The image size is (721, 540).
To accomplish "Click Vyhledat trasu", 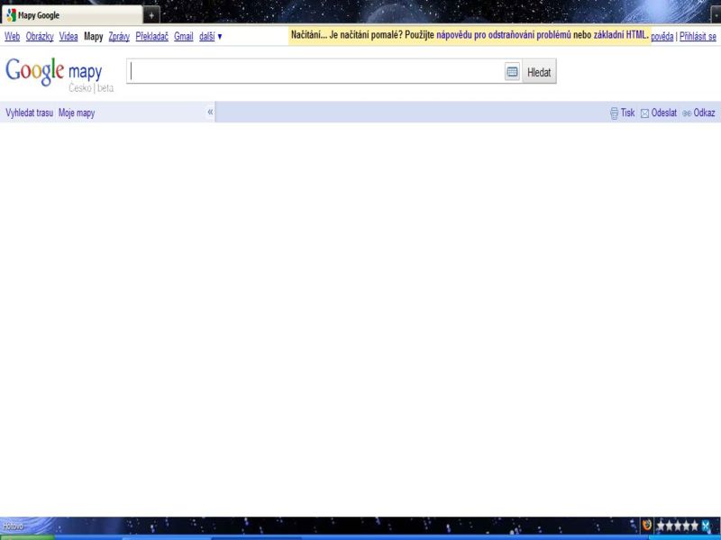I will (29, 112).
